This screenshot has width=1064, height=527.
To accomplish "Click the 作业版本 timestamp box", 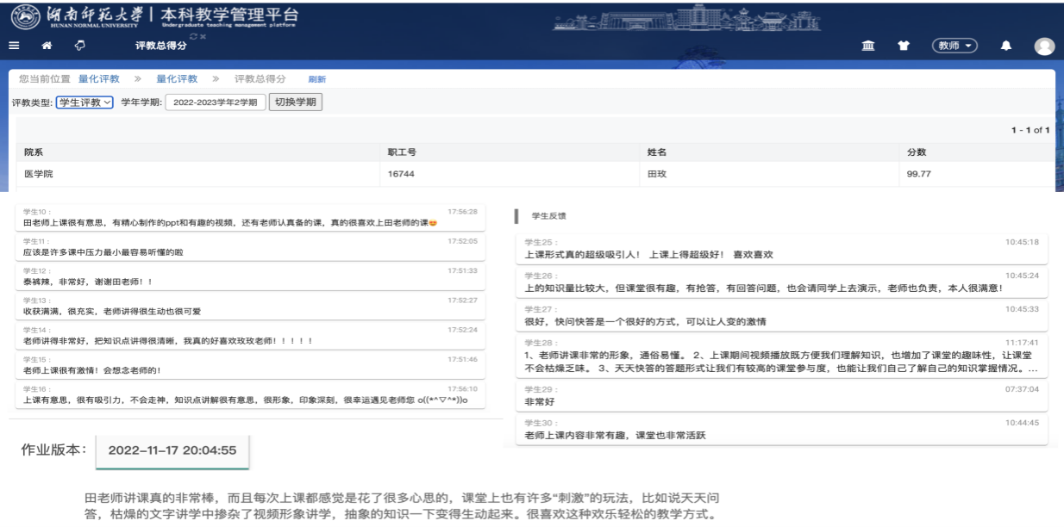I will (x=172, y=450).
